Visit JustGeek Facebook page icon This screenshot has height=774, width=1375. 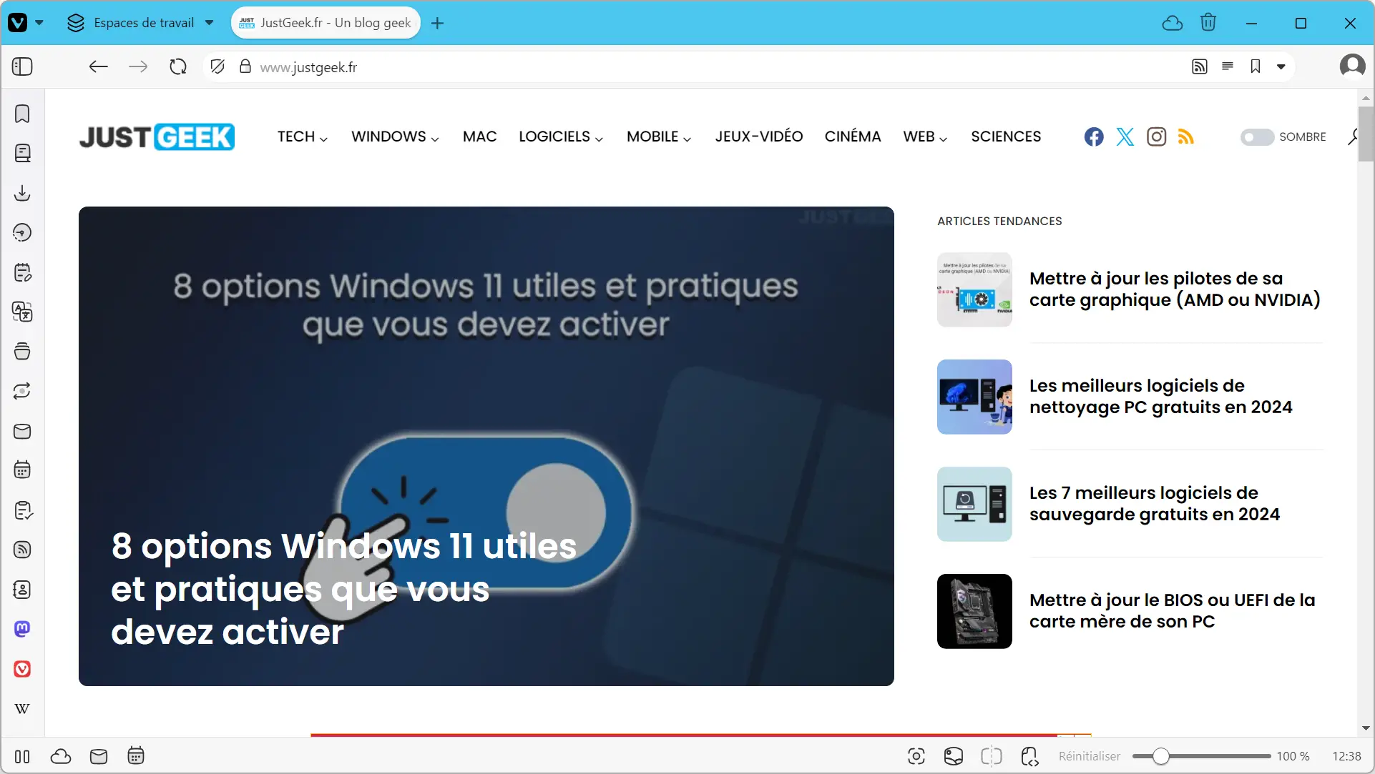click(x=1094, y=137)
